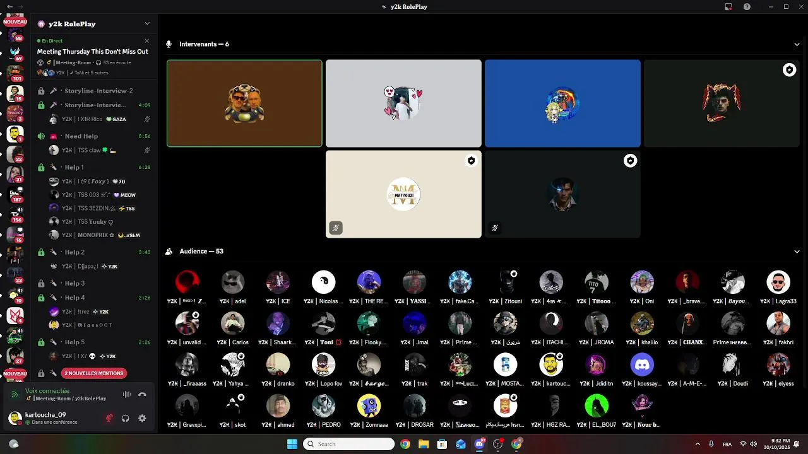Select the active brown speaker tile
Viewport: 808px width, 454px height.
click(244, 103)
